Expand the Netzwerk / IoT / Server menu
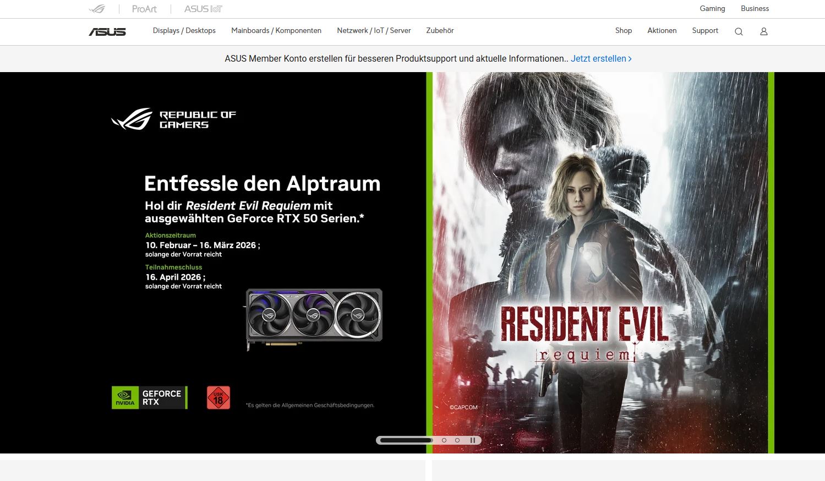The width and height of the screenshot is (825, 481). [x=374, y=31]
